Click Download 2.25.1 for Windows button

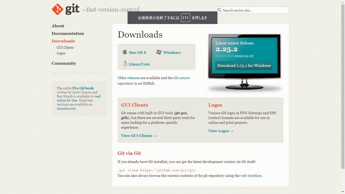click(244, 66)
